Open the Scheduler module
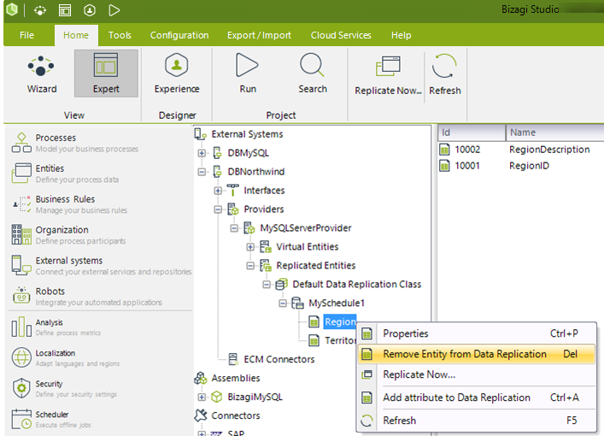 [51, 420]
